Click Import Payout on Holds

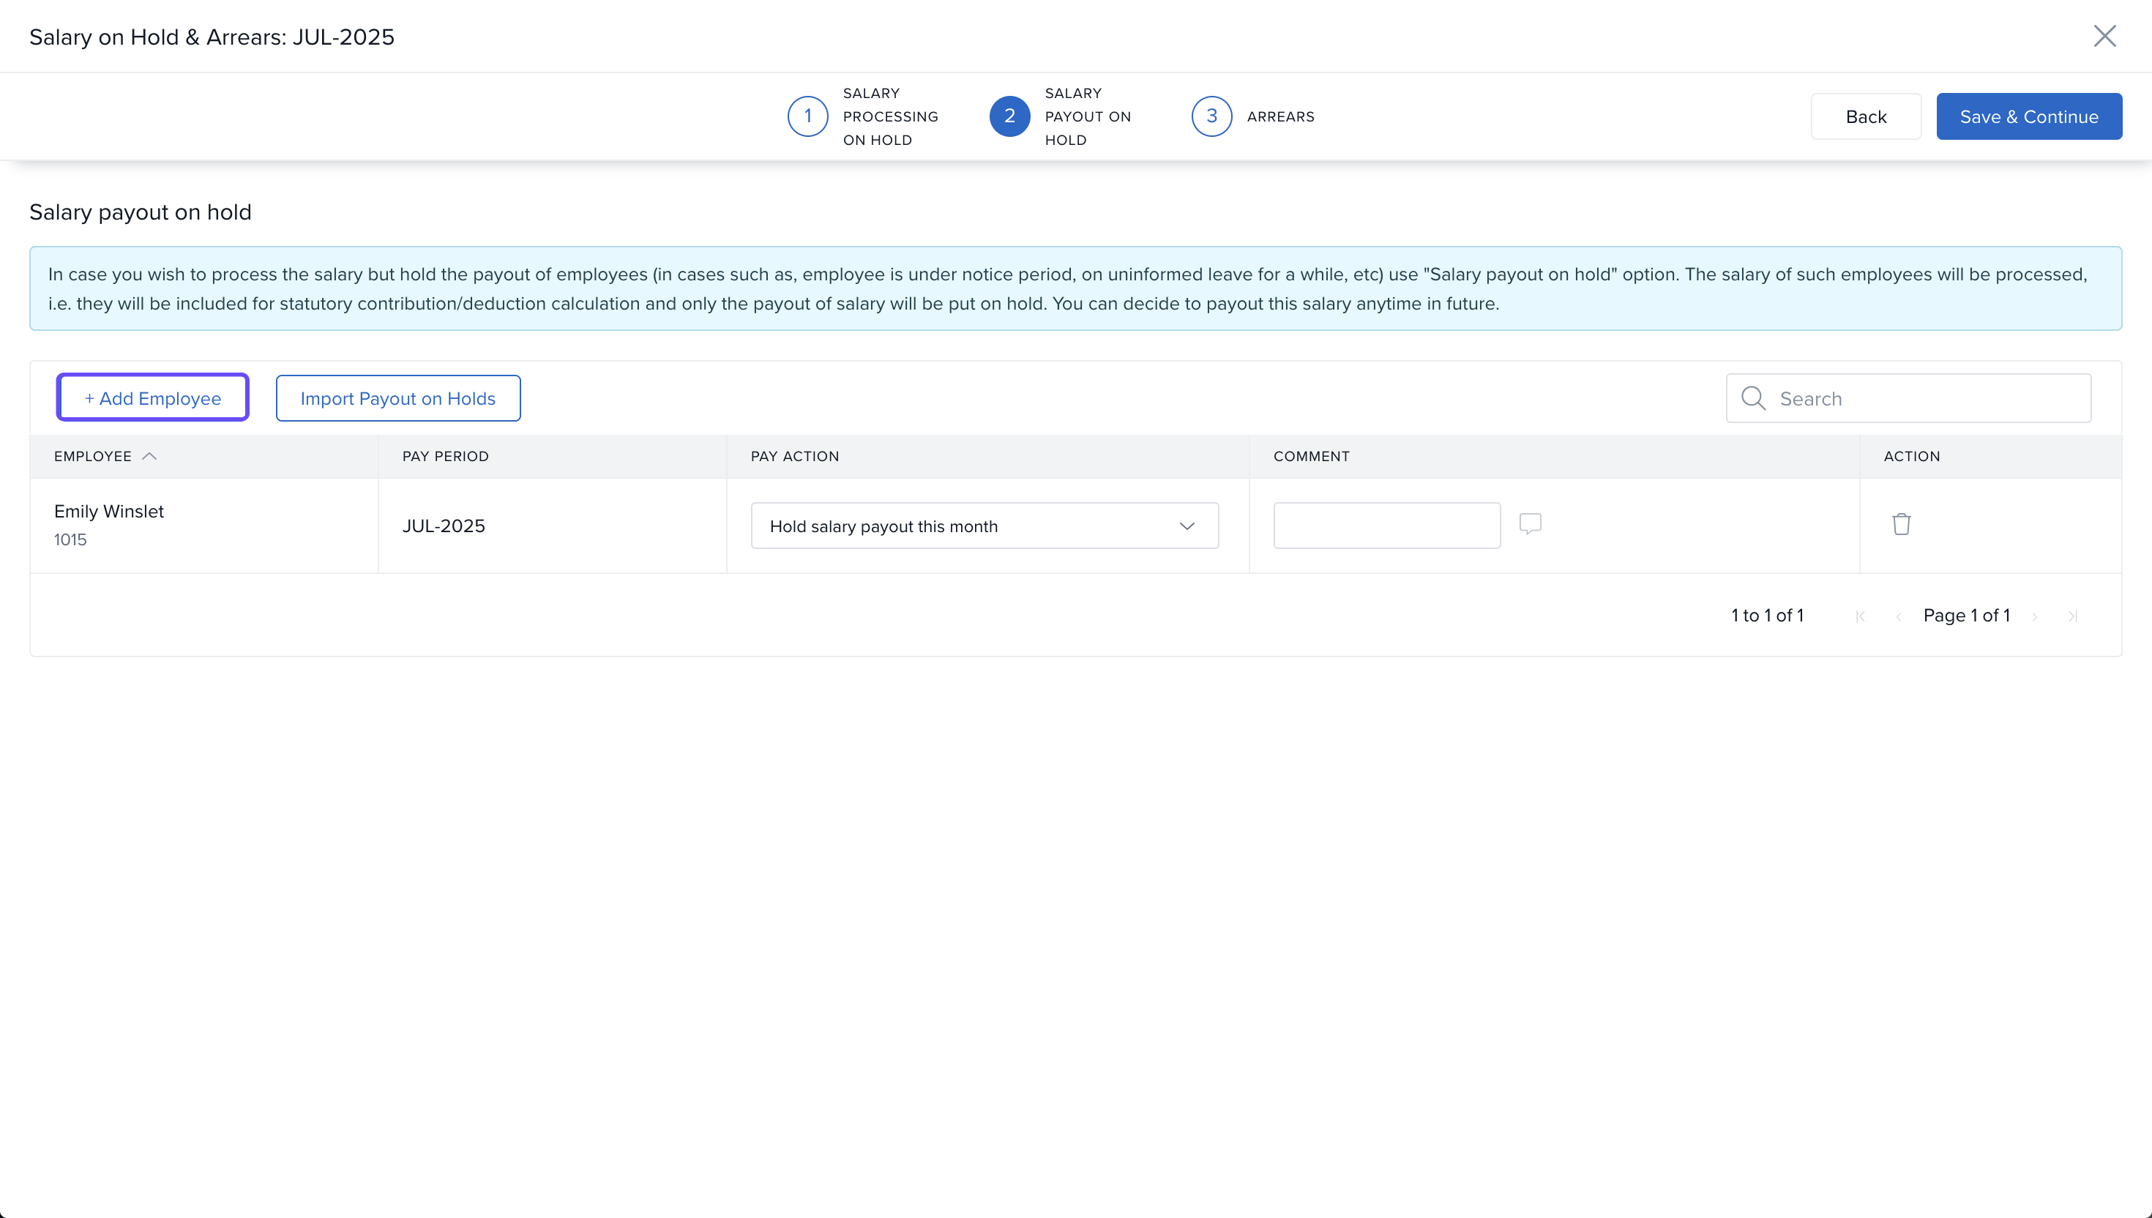pos(398,398)
